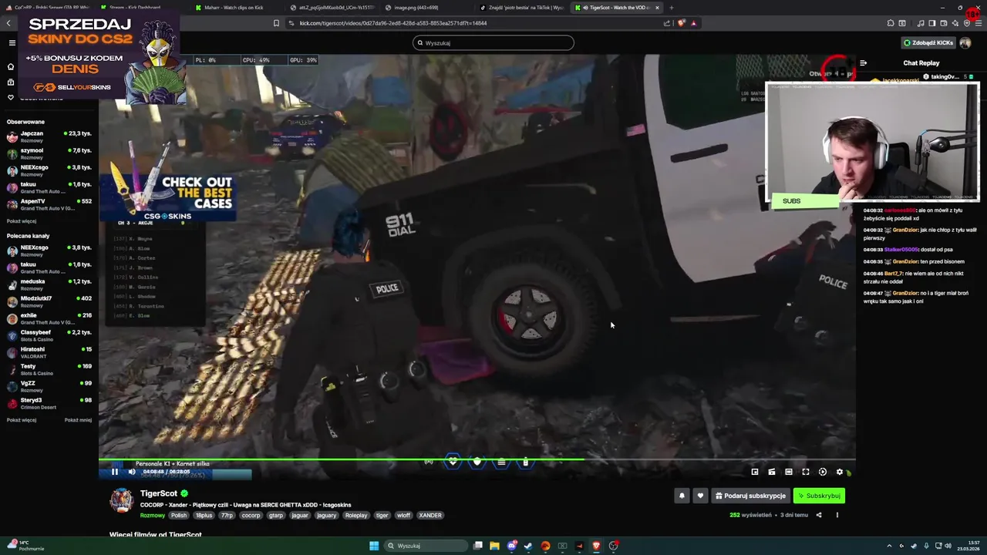Collapse the Chat Replay panel

click(863, 63)
